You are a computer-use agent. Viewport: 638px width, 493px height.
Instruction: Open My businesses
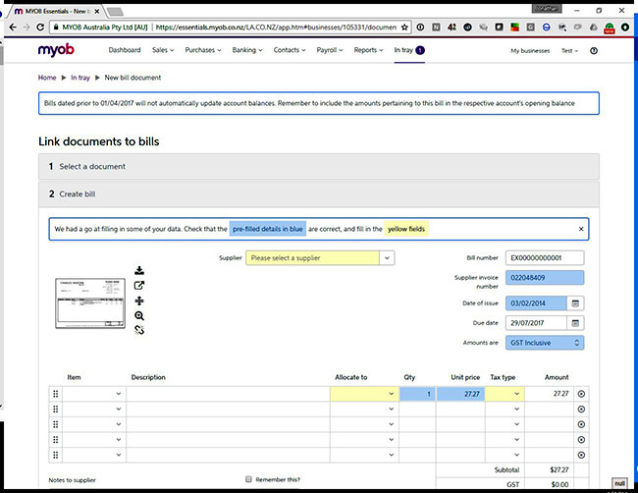(530, 51)
